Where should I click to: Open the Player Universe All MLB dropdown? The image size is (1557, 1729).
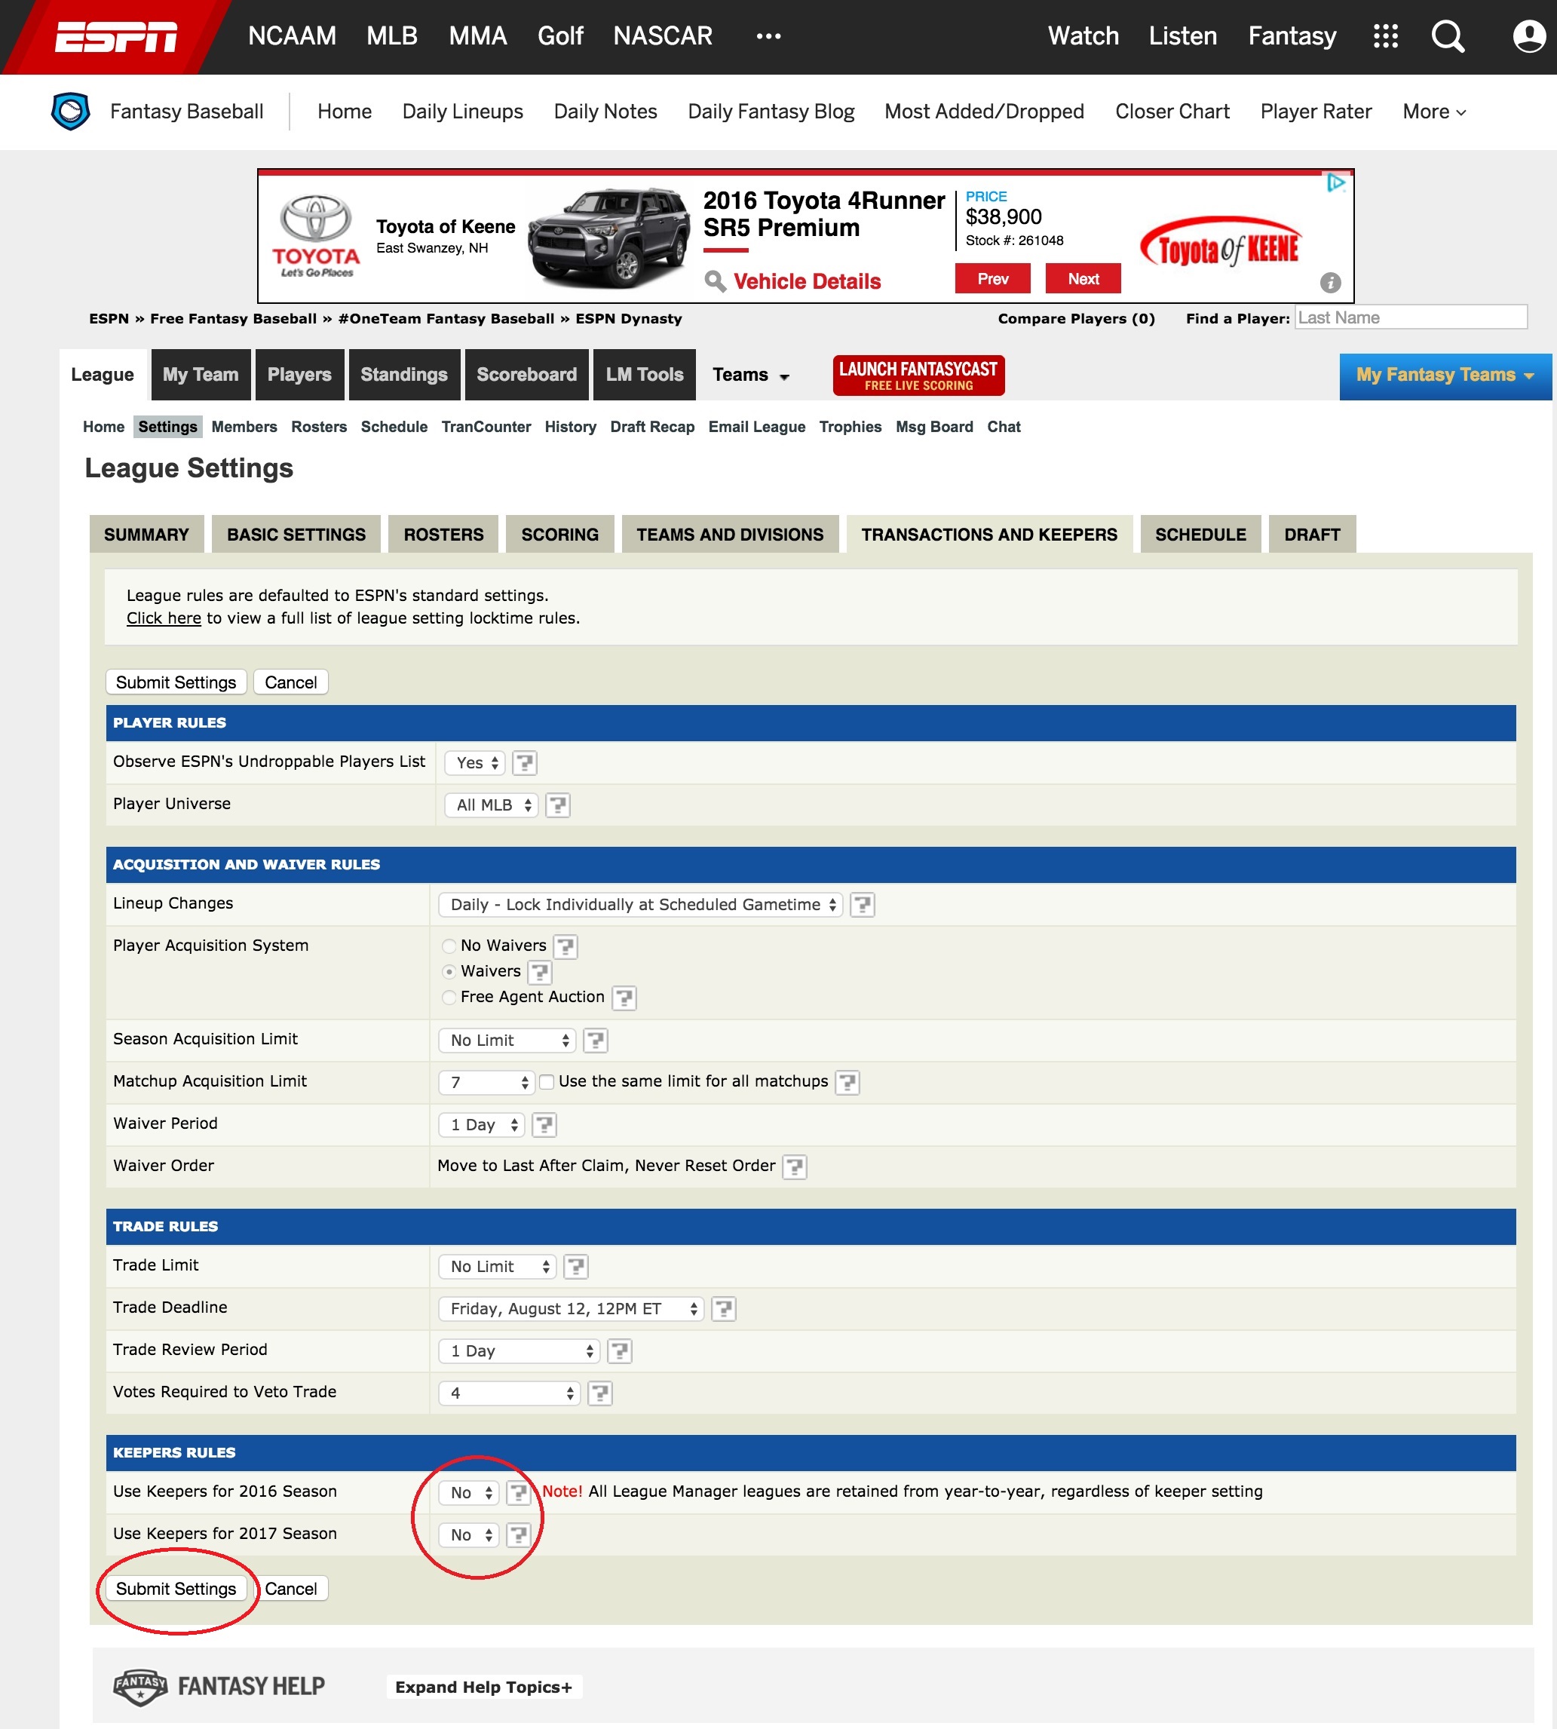[x=492, y=805]
